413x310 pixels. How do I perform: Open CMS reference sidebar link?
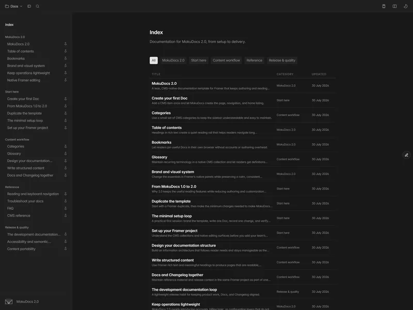(x=19, y=215)
